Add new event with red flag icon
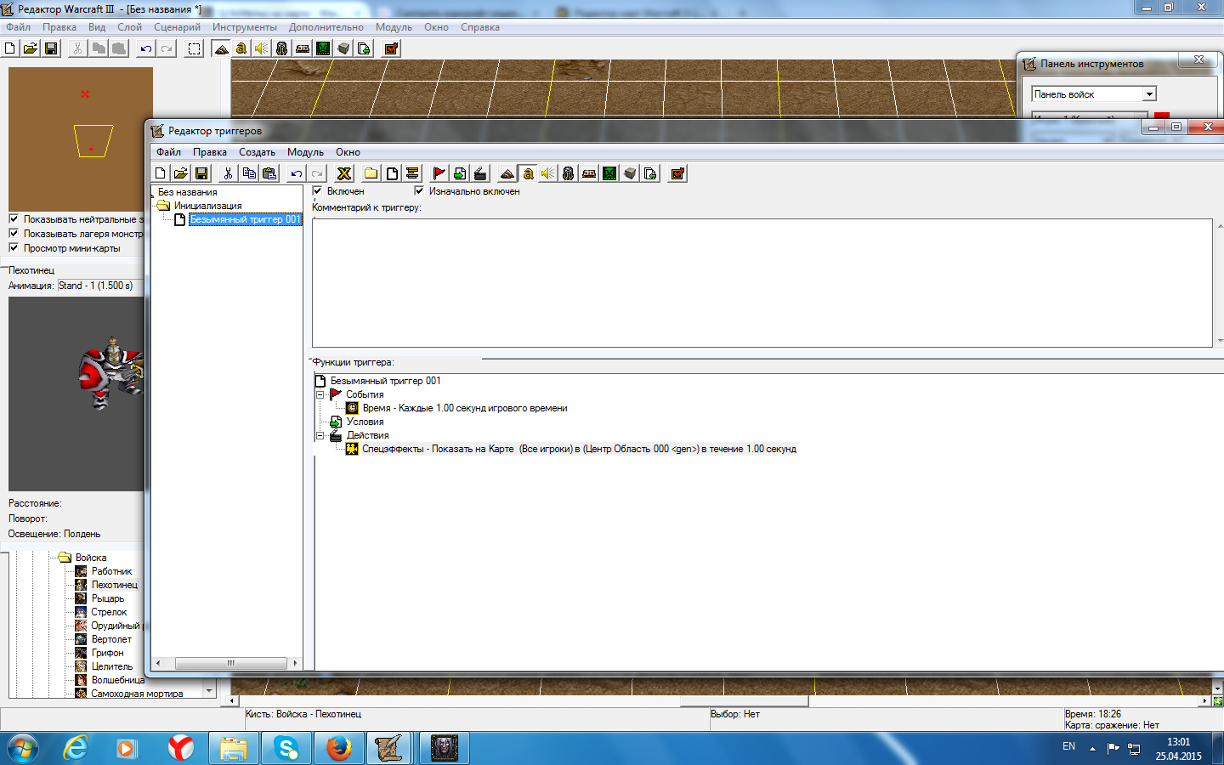Viewport: 1224px width, 765px height. 439,173
